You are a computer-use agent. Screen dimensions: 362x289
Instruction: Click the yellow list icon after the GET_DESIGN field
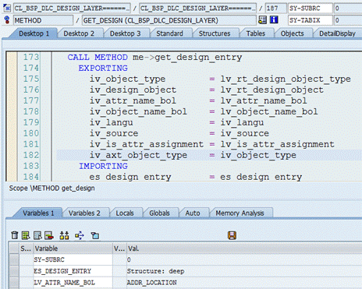(262, 19)
